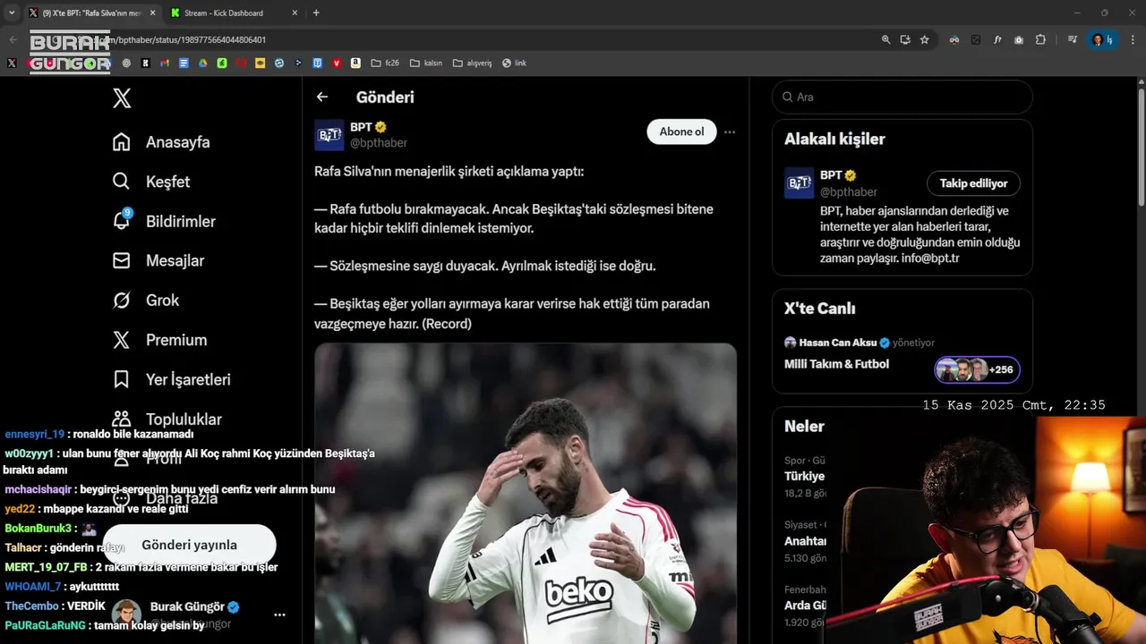The image size is (1146, 644).
Task: Click the fonts finder 'f?' extension icon
Action: pyautogui.click(x=997, y=39)
